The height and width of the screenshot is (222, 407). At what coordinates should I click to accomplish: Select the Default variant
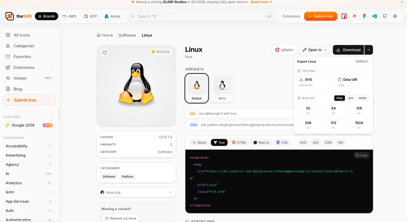196,88
